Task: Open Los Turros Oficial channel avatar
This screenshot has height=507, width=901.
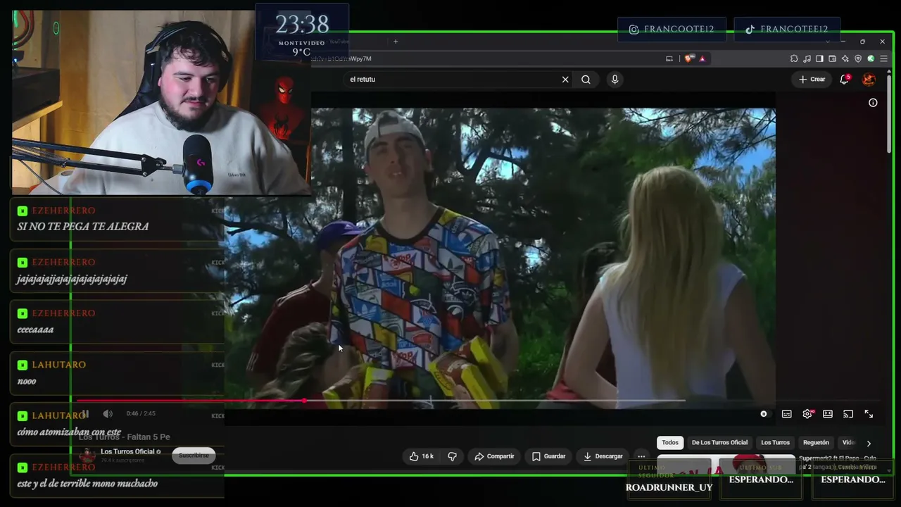Action: [x=87, y=456]
